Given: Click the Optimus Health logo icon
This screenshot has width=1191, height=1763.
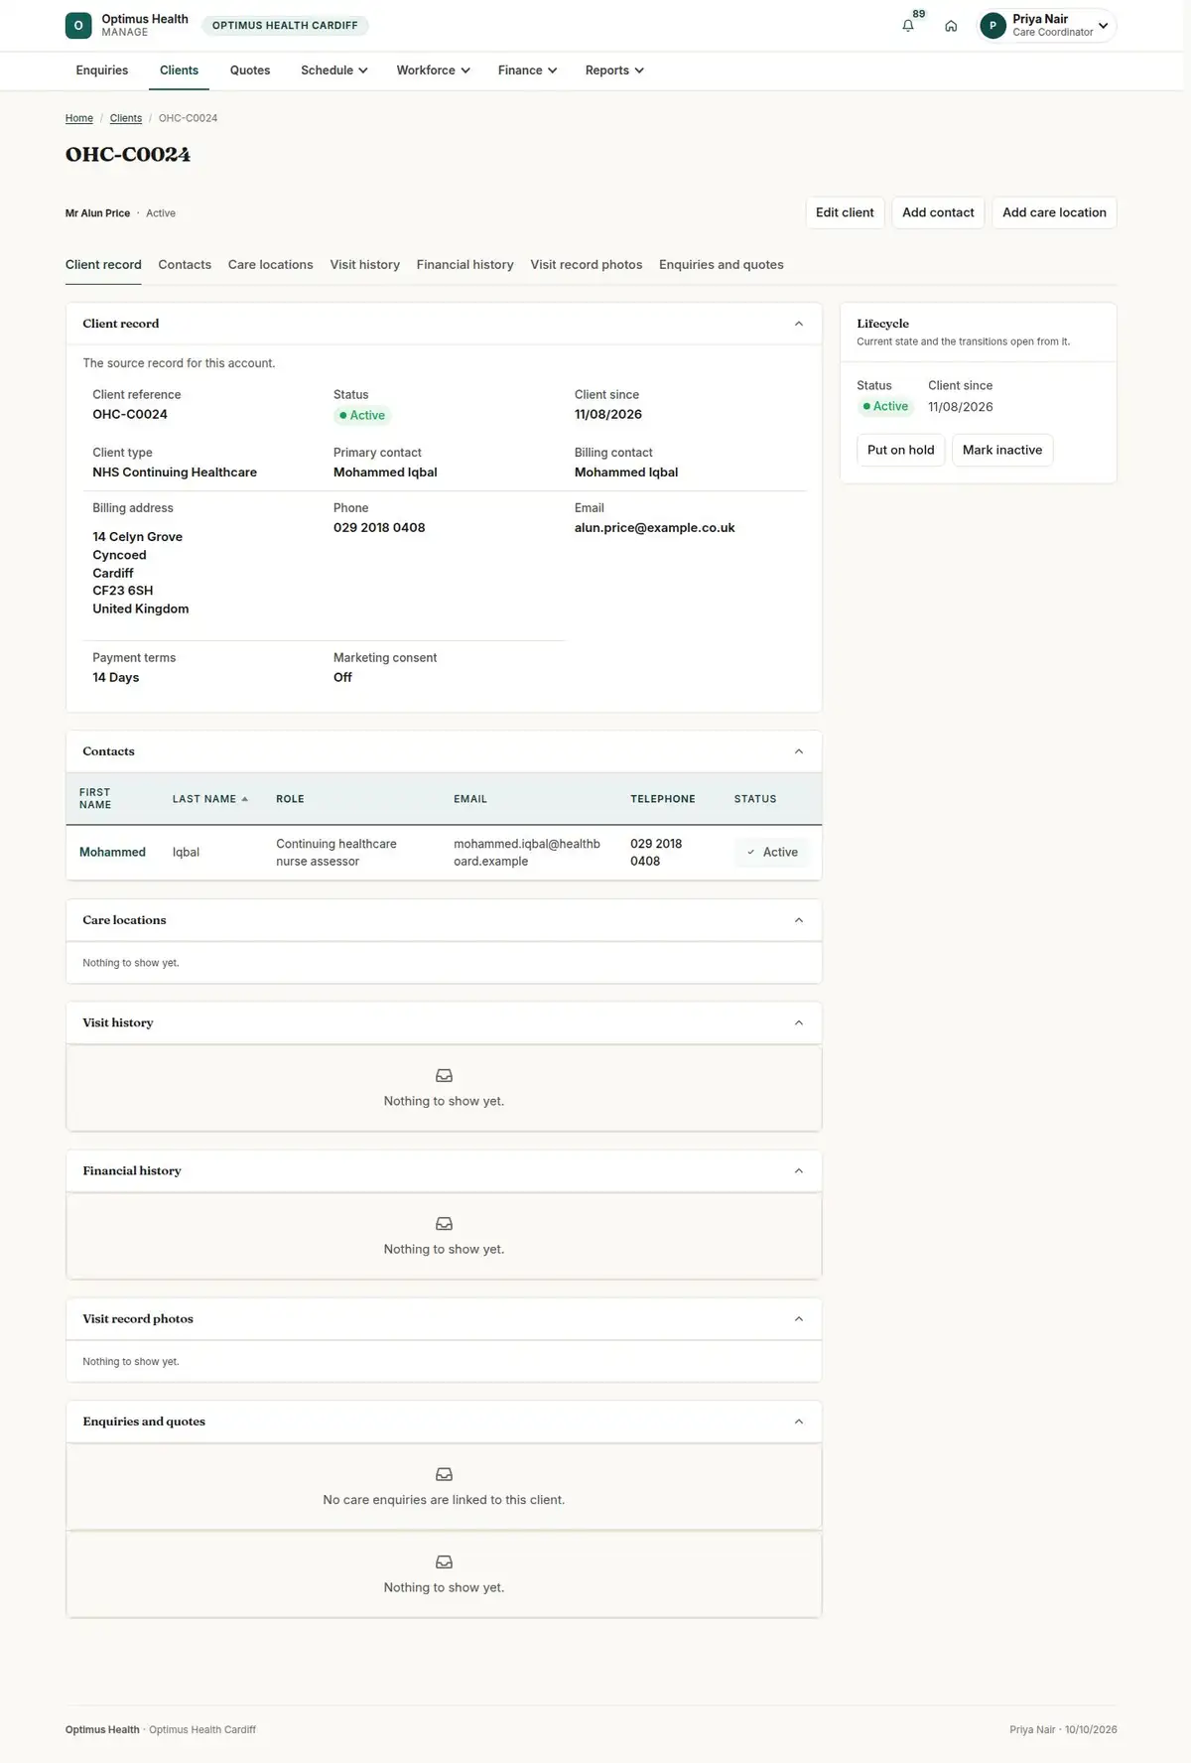Looking at the screenshot, I should click(78, 26).
